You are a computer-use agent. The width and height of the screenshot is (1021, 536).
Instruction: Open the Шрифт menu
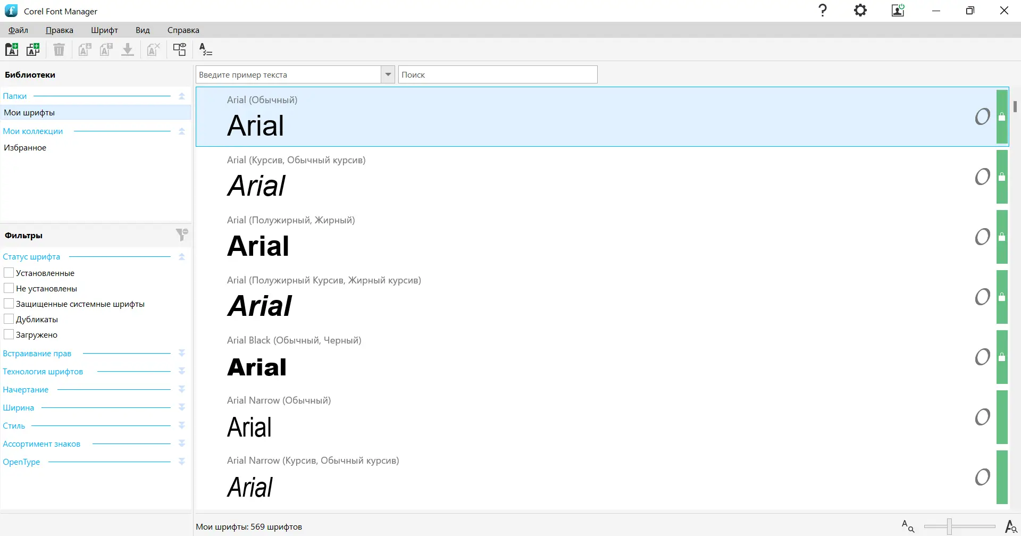[x=104, y=30]
